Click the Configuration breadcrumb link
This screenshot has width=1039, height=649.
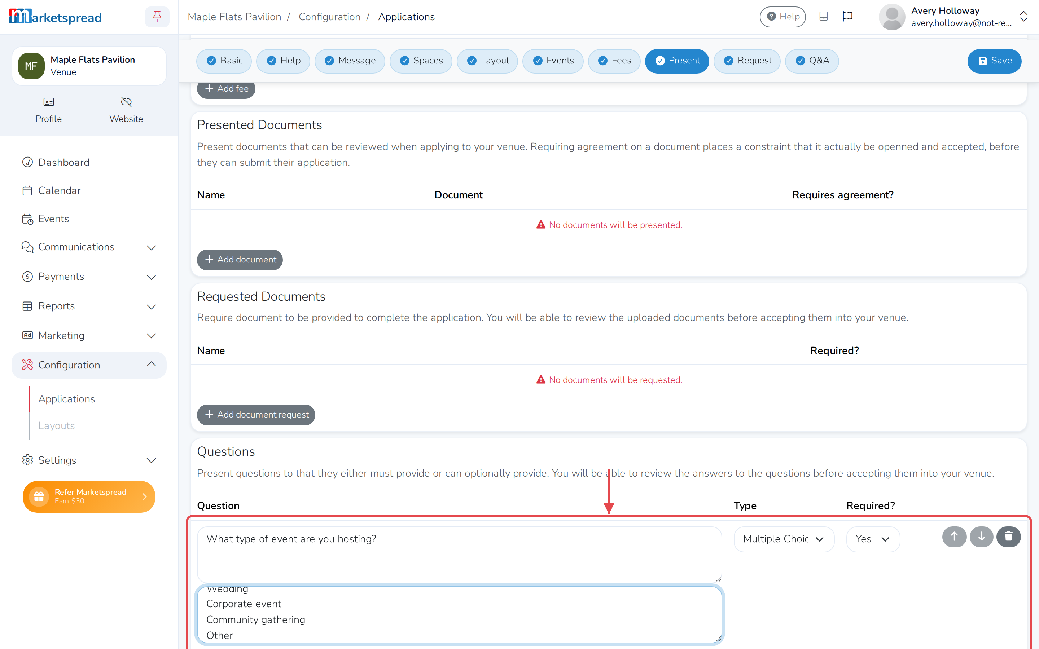[x=329, y=17]
